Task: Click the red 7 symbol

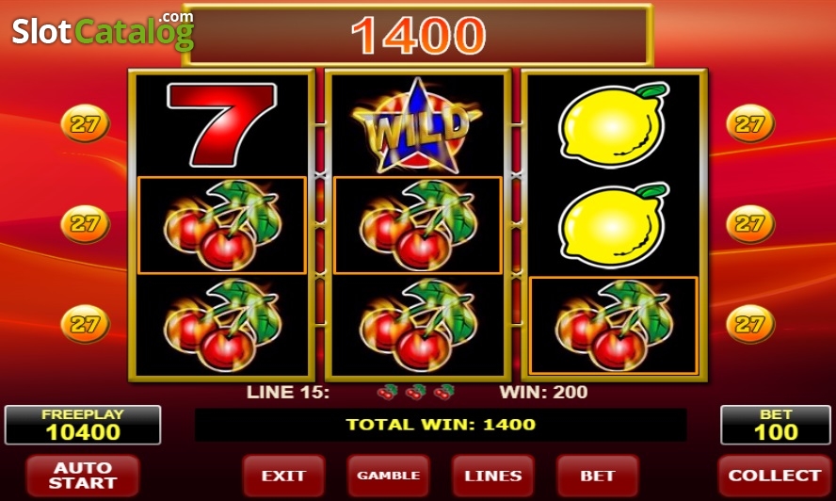Action: [x=222, y=124]
